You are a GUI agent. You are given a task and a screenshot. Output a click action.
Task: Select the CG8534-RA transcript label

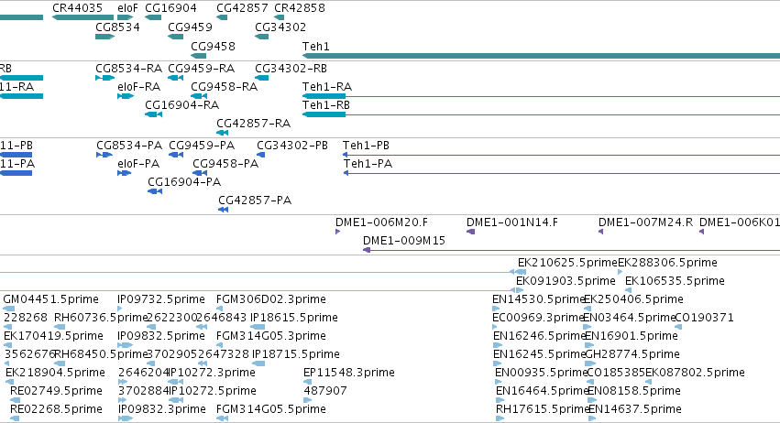tap(129, 68)
